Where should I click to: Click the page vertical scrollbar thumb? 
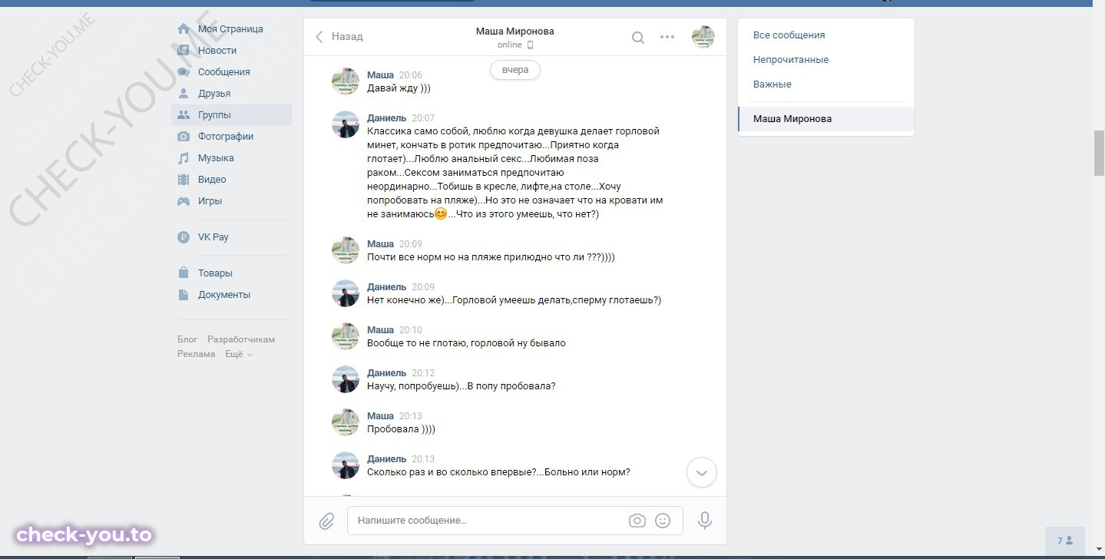click(1099, 154)
